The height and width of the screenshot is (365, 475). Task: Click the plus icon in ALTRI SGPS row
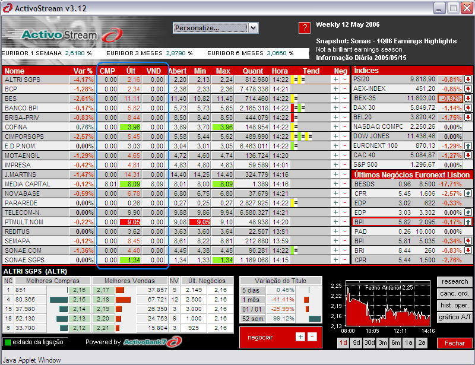(x=335, y=80)
